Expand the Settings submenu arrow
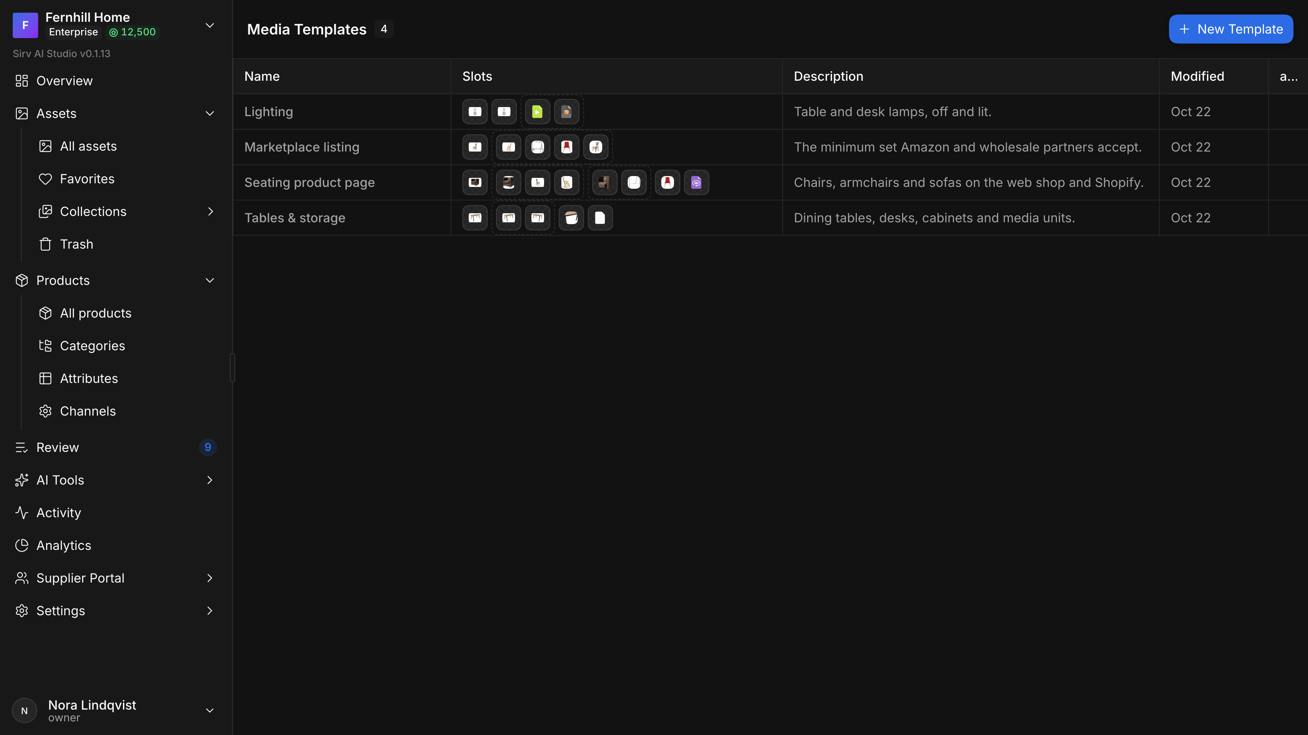 point(210,611)
